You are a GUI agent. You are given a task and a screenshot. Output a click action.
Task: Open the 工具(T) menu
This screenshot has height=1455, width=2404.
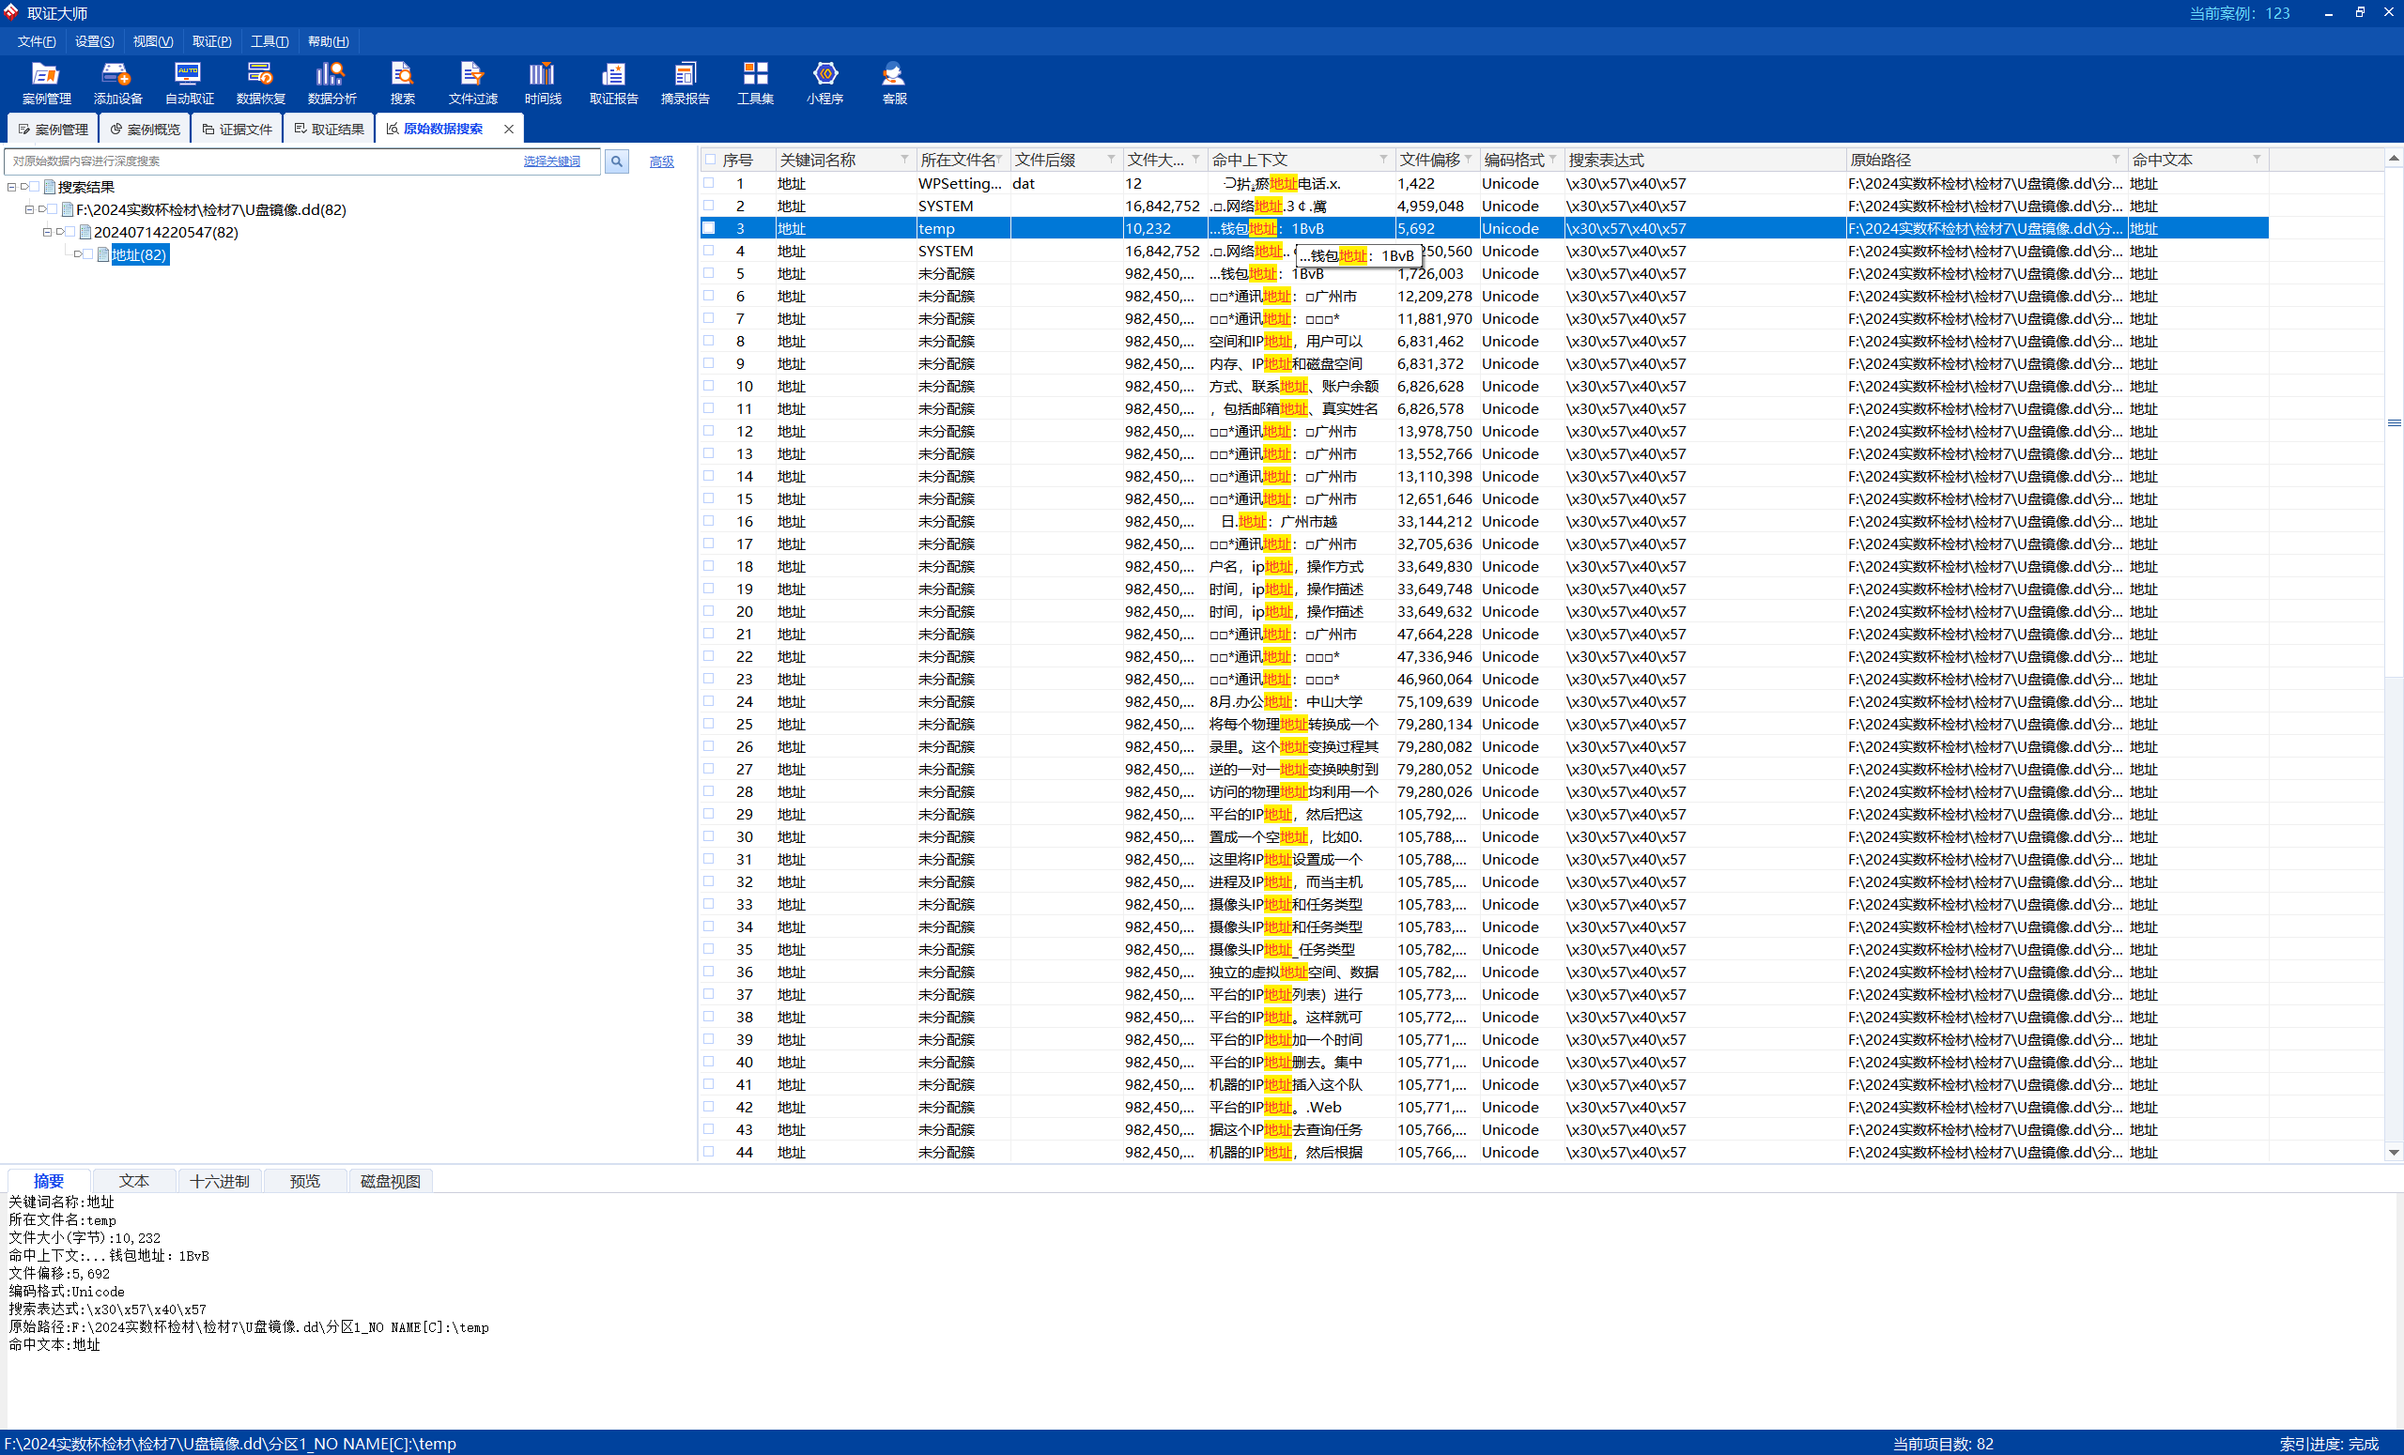[270, 41]
